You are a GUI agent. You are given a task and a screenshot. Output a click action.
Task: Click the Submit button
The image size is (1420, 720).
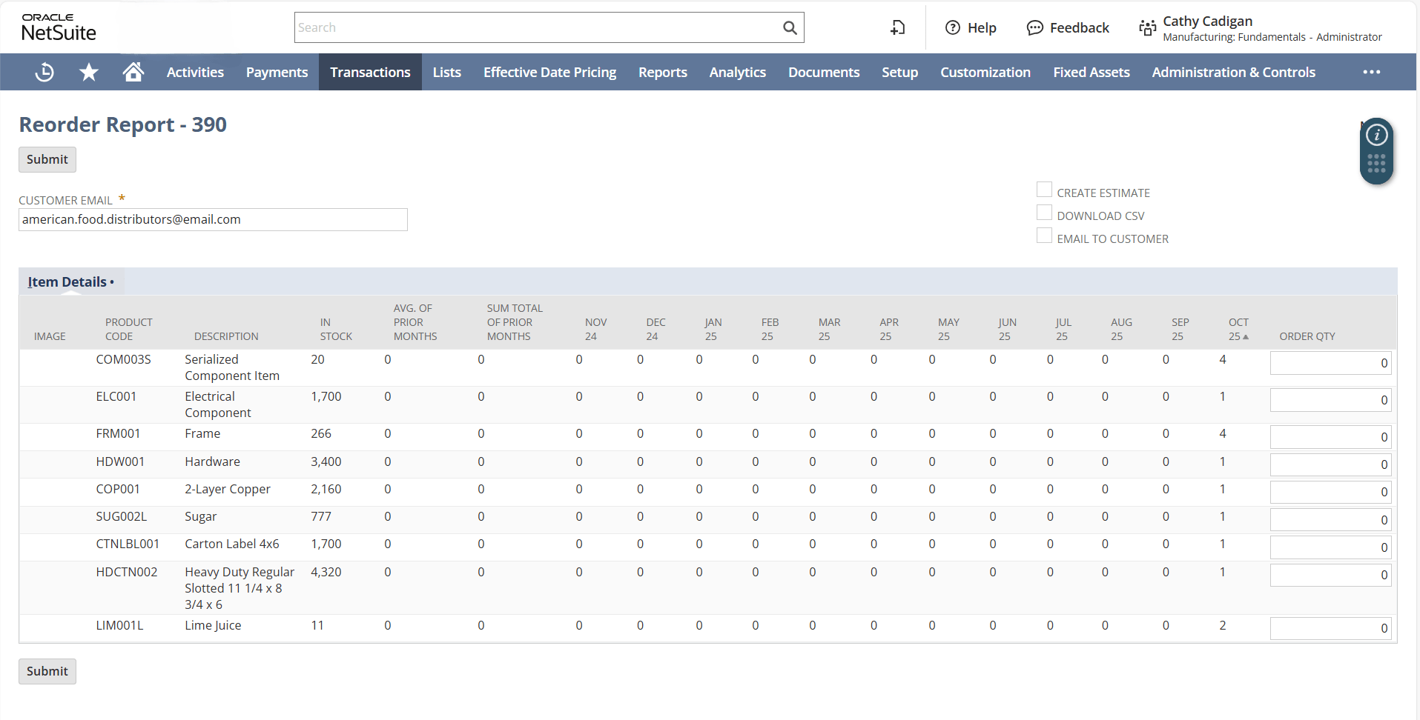tap(47, 159)
